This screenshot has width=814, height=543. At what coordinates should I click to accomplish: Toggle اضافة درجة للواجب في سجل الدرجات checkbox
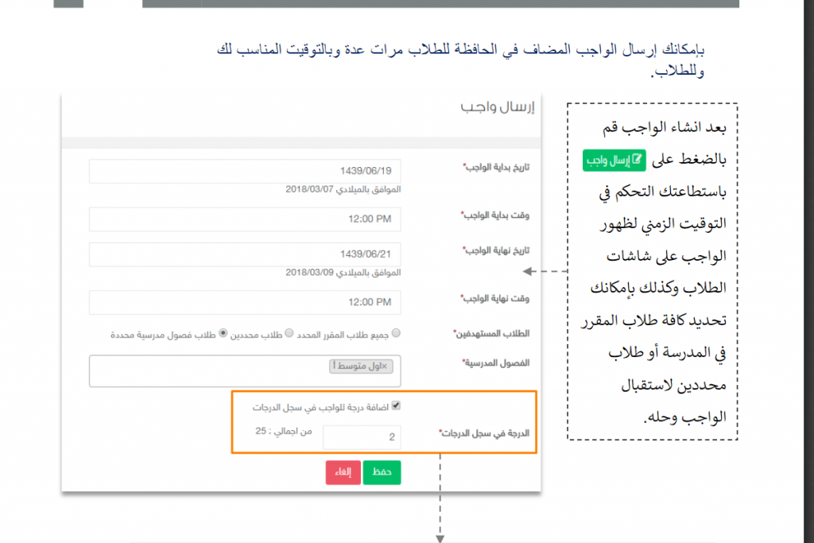(396, 405)
